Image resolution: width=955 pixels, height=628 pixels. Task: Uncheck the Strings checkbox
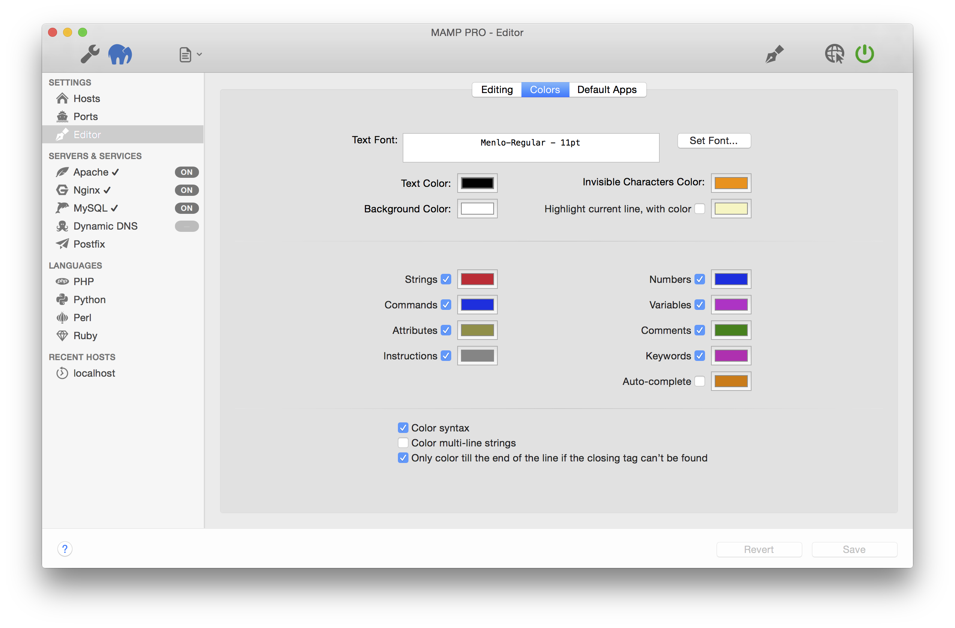point(446,279)
